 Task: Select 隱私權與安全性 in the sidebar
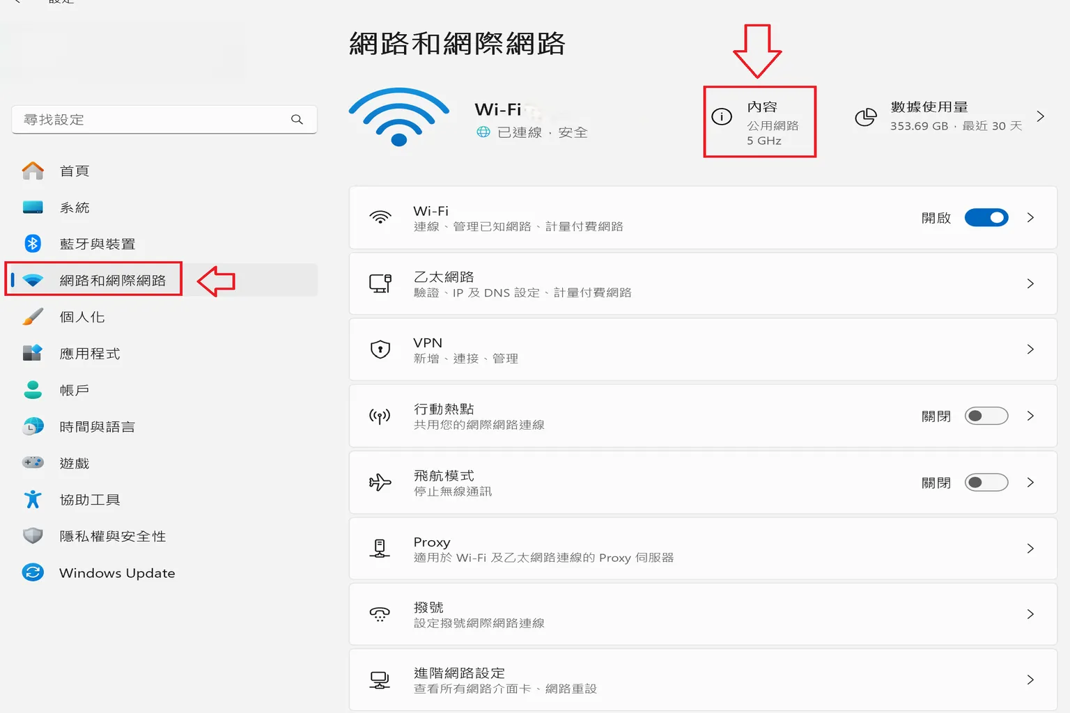[x=164, y=536]
